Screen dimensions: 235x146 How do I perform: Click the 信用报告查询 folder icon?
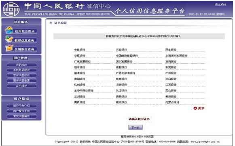9,48
